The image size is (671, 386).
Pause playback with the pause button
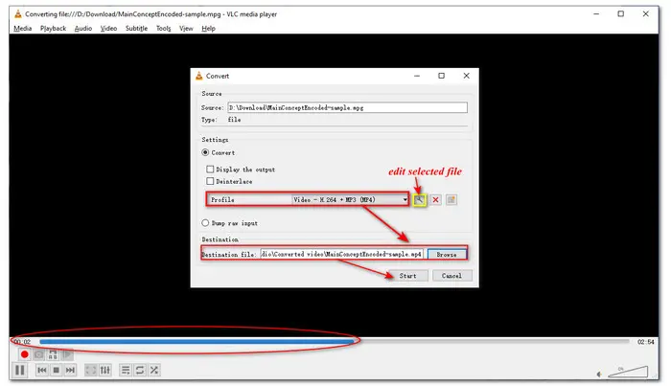(20, 370)
